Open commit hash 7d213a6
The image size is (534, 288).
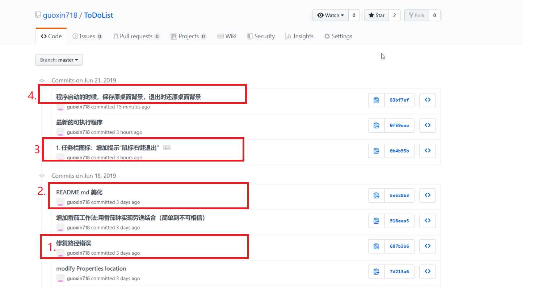click(x=399, y=271)
